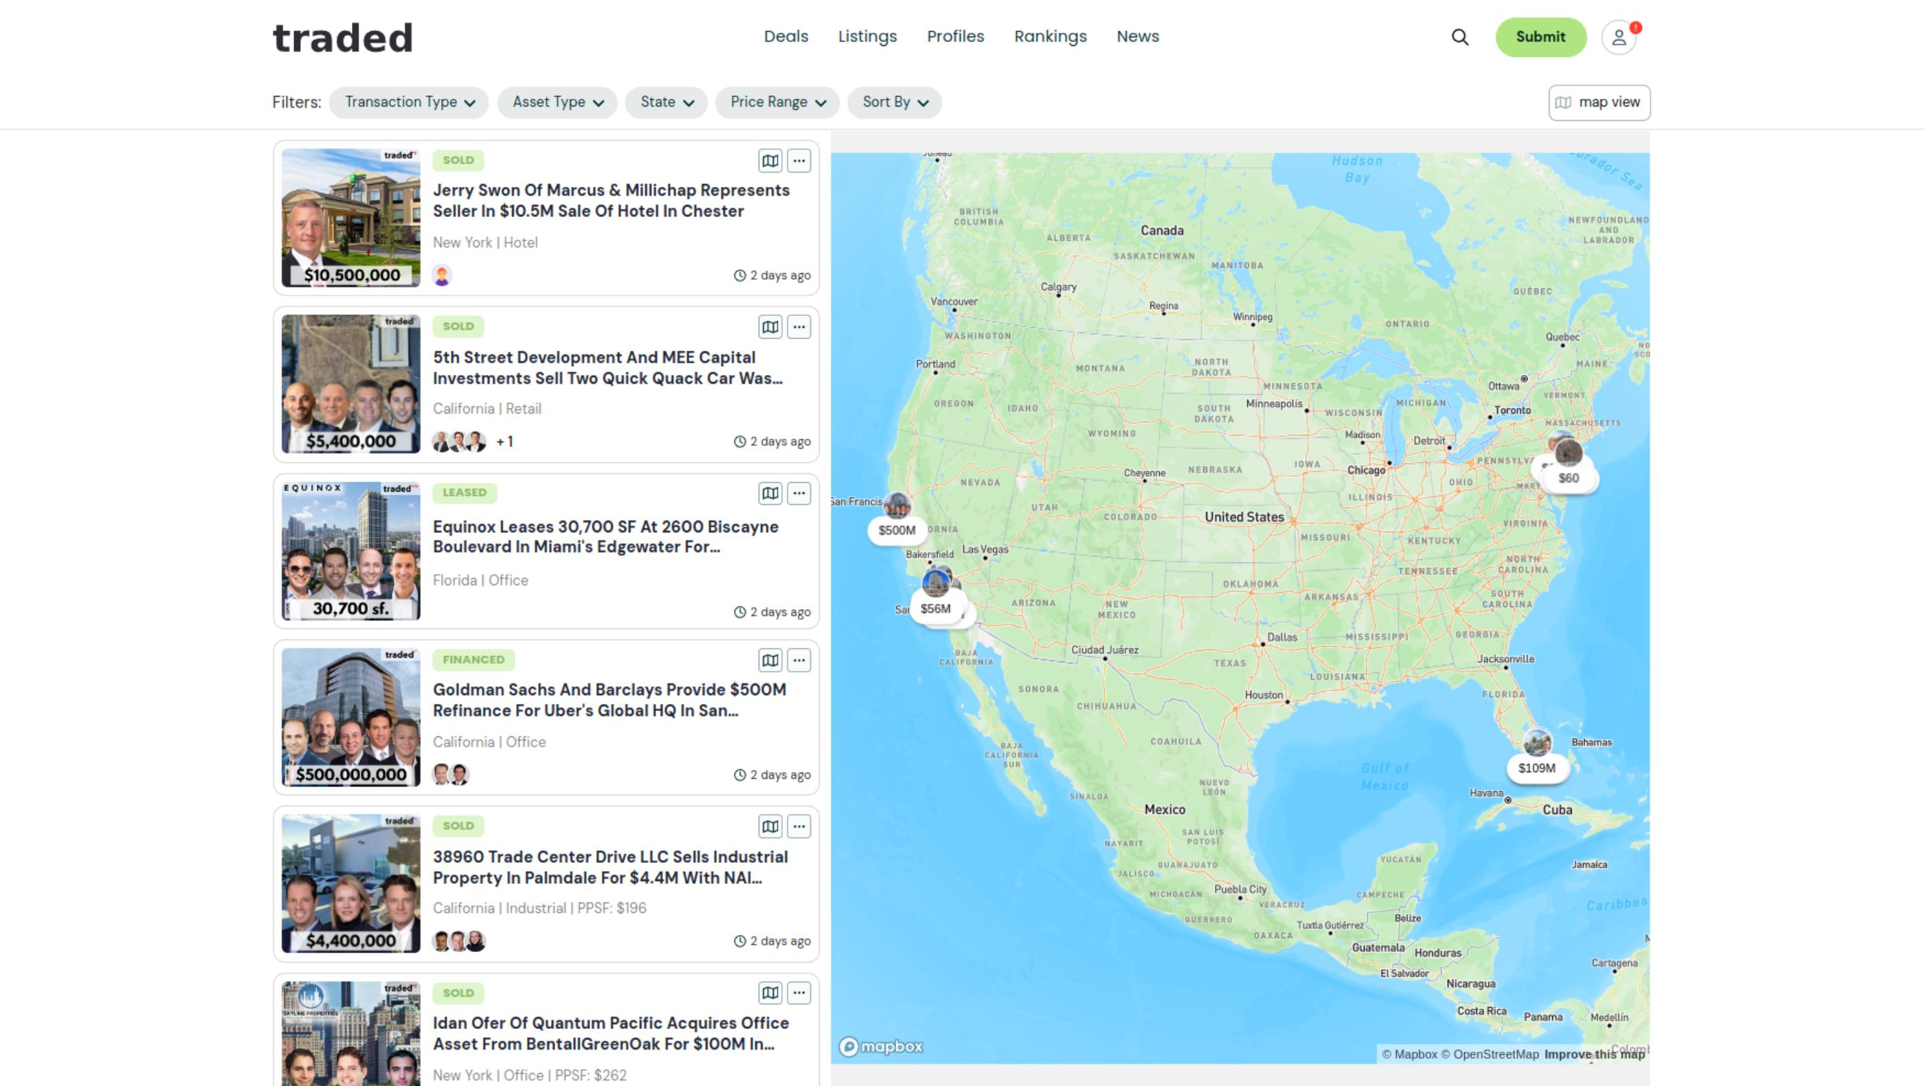Click the SOLD badge on Jerry Swon deal

tap(458, 161)
